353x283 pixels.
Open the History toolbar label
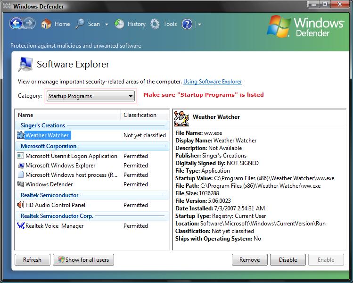pos(136,24)
